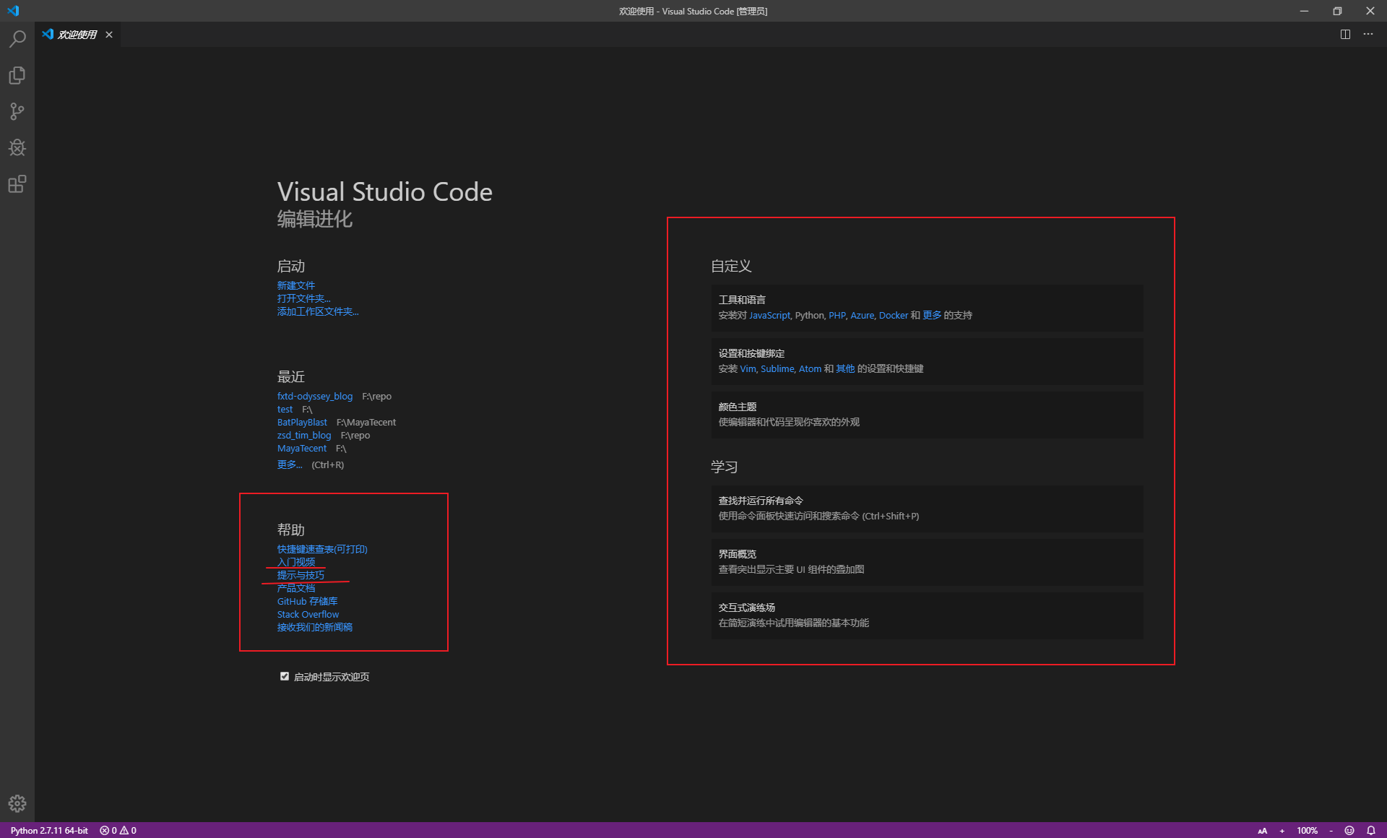Open the Manage gear icon
Image resolution: width=1387 pixels, height=838 pixels.
pyautogui.click(x=17, y=803)
